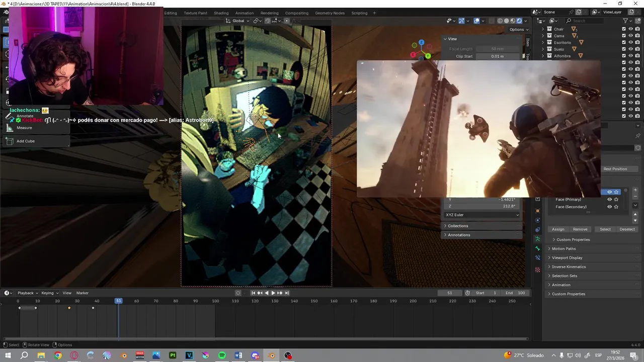Click the Assign button for bone collection
The image size is (644, 362).
click(558, 229)
